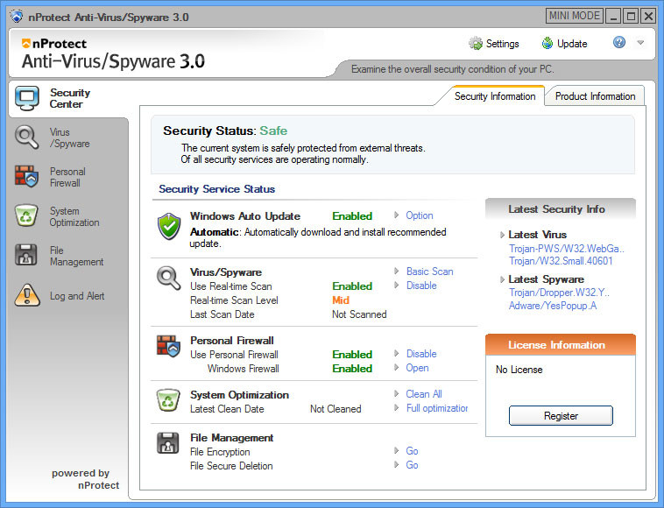664x508 pixels.
Task: Click arrow beside Windows Auto Update Option
Action: coord(396,215)
